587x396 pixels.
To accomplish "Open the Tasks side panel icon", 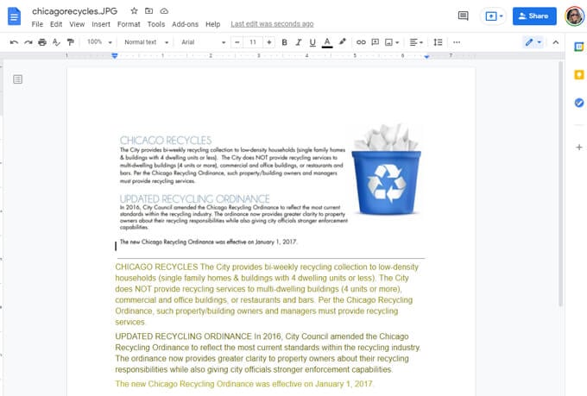I will [578, 103].
